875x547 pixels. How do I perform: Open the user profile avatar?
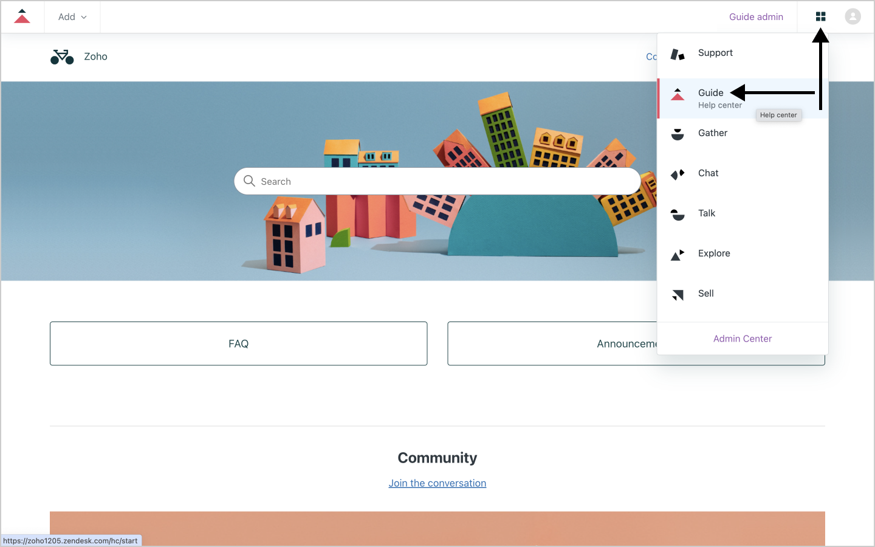point(853,16)
